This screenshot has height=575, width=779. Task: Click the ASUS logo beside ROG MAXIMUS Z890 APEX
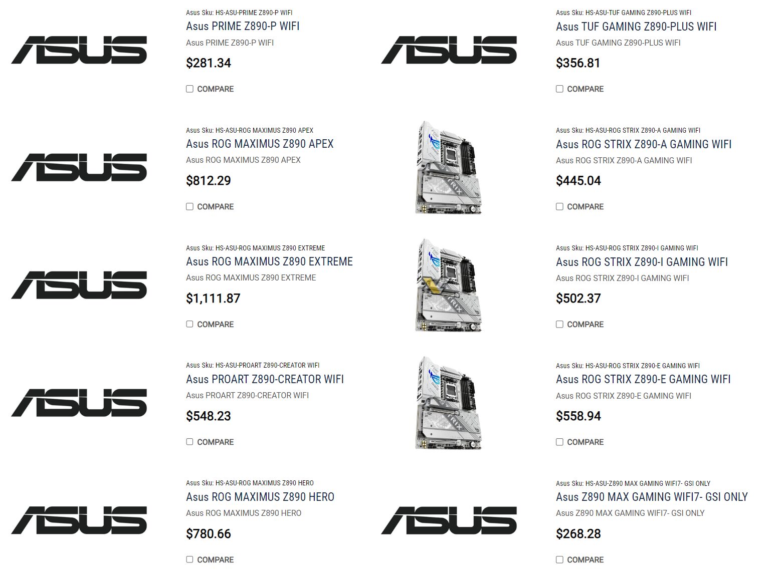pos(79,167)
